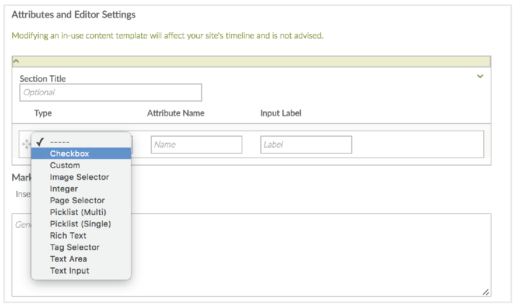Viewport: 518px width, 308px height.
Task: Select Picklist (Single) option
Action: pyautogui.click(x=81, y=224)
